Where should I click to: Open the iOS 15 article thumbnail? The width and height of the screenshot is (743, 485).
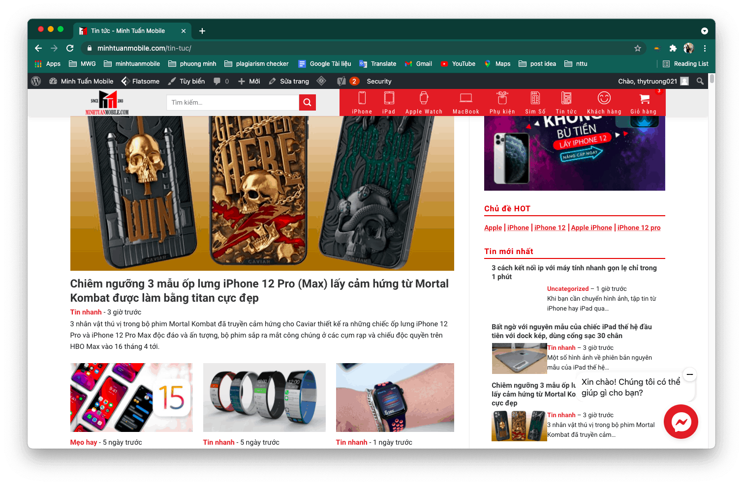coord(131,397)
